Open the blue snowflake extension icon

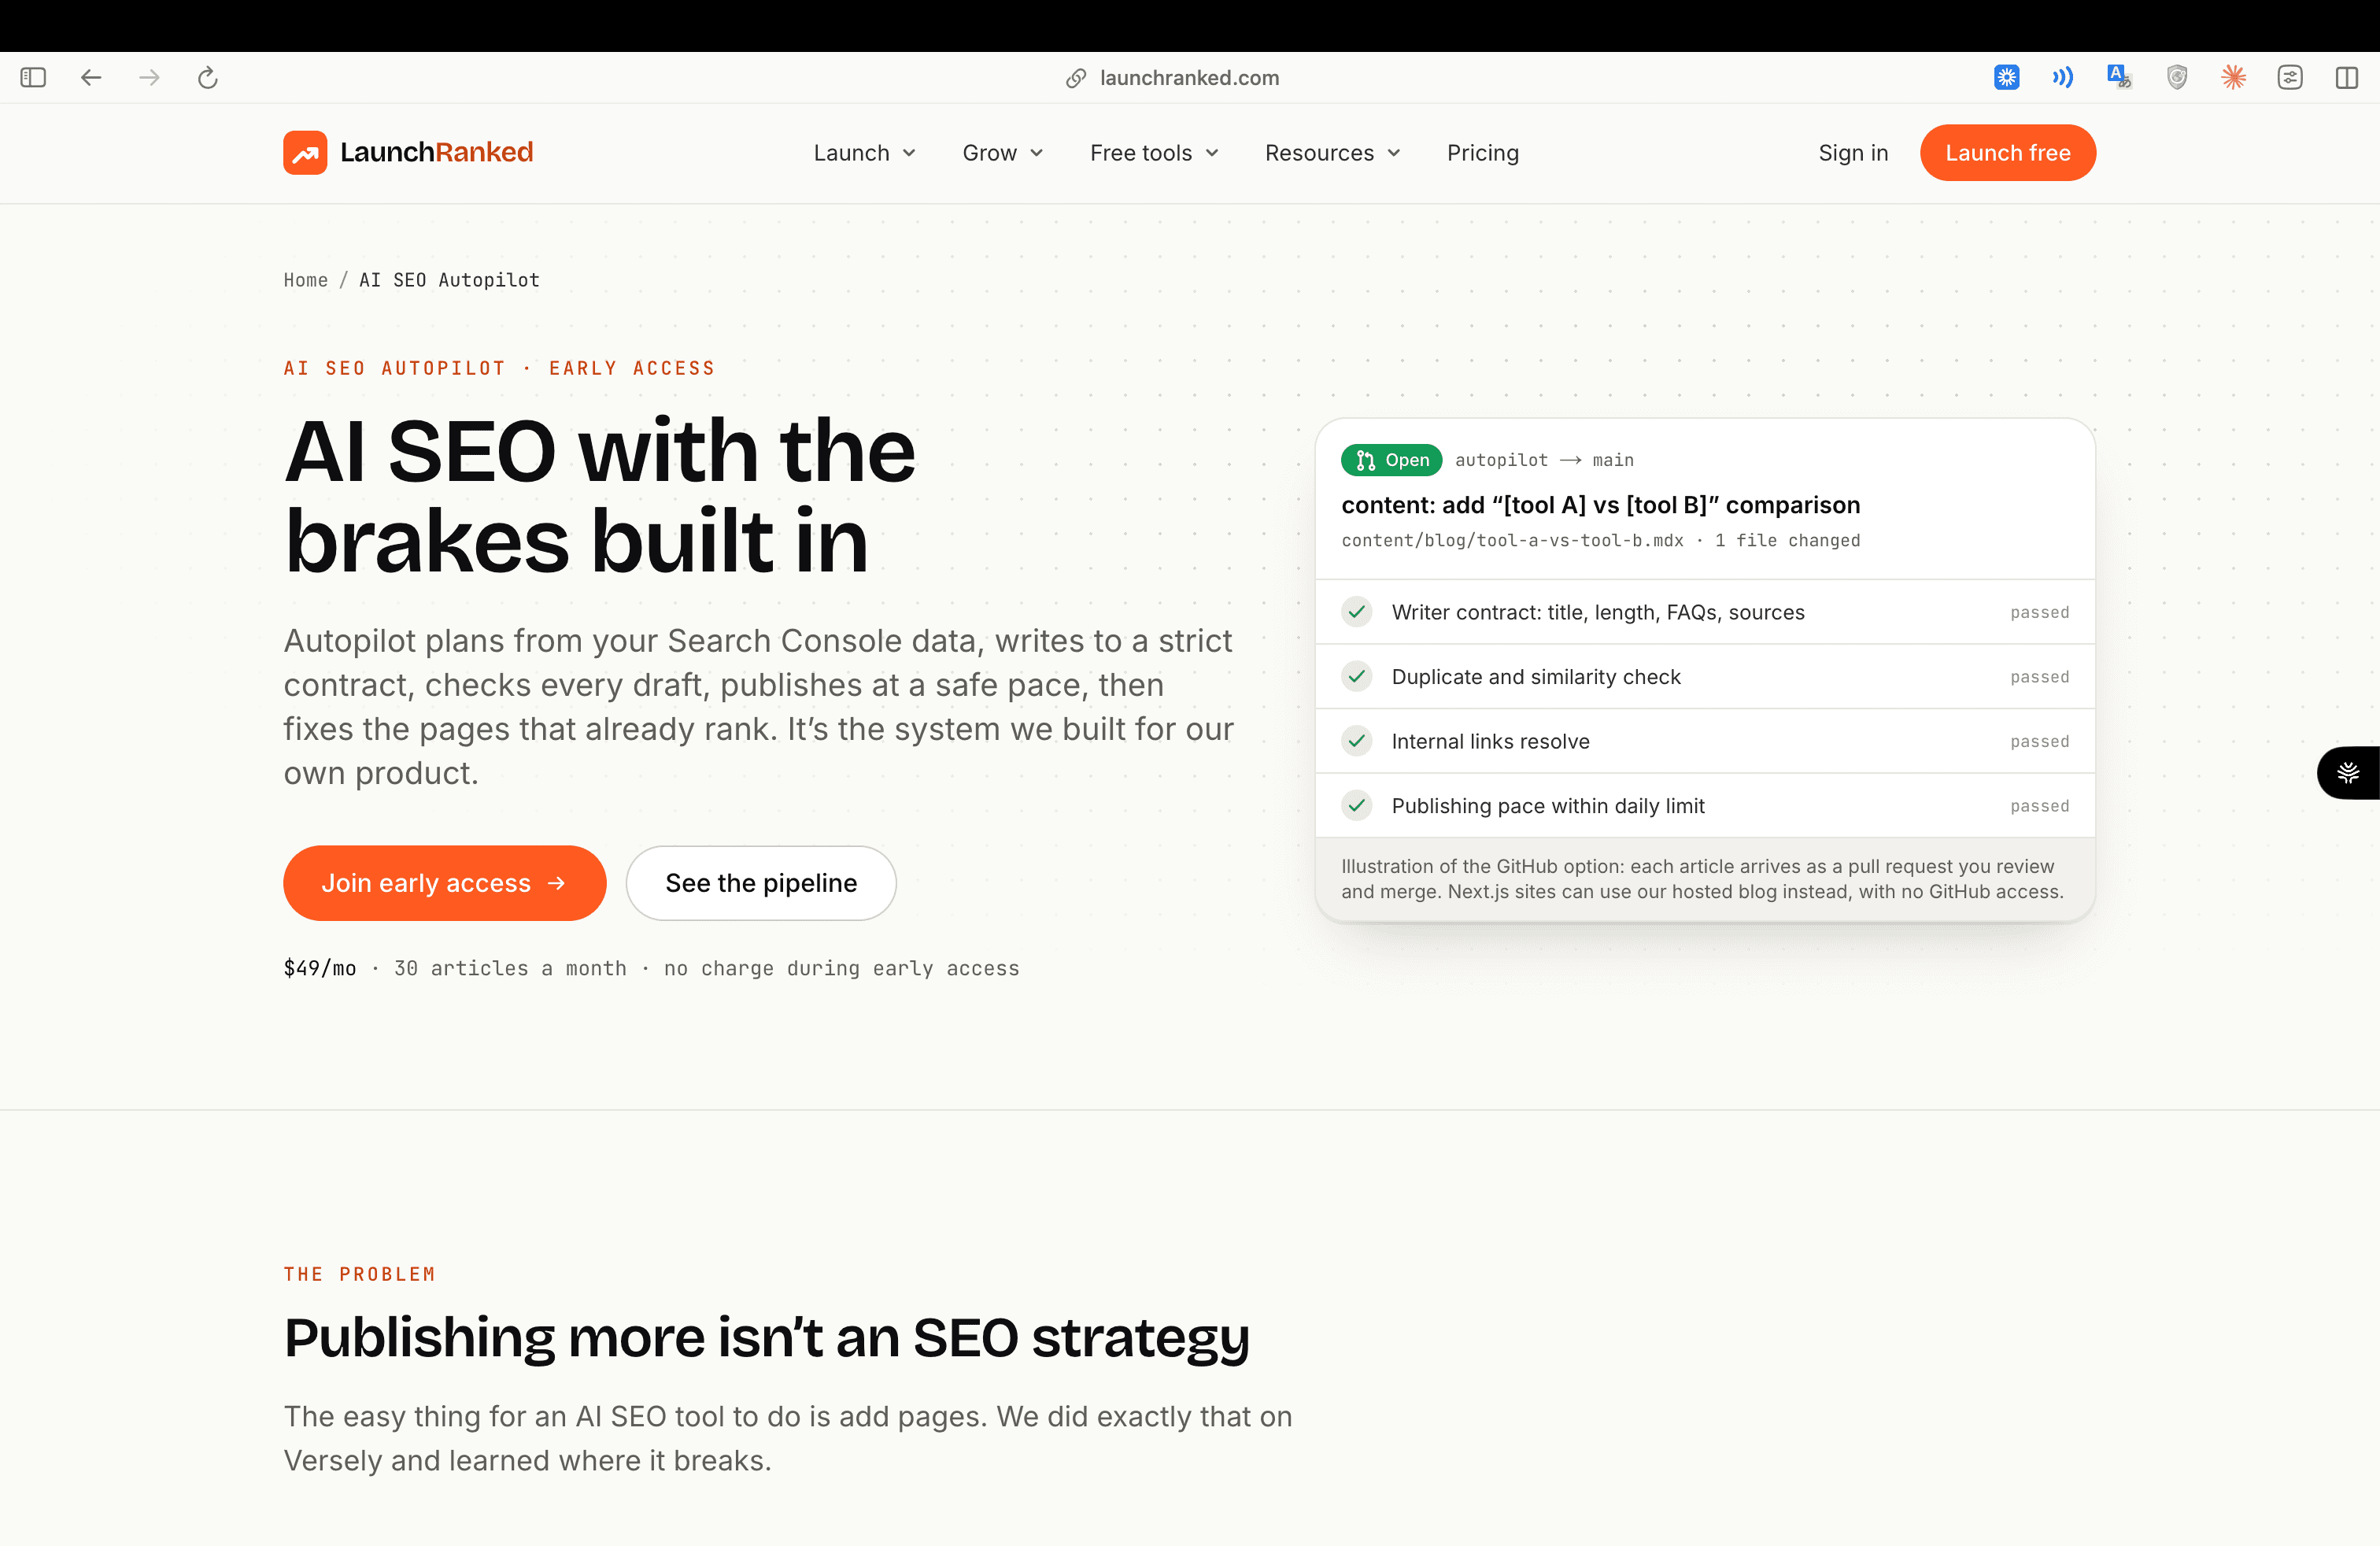2006,77
